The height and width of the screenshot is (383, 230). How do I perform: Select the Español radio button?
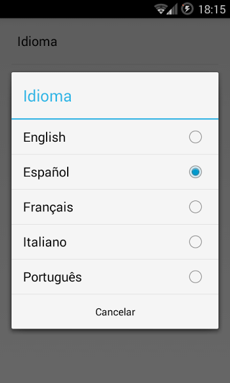pos(195,172)
